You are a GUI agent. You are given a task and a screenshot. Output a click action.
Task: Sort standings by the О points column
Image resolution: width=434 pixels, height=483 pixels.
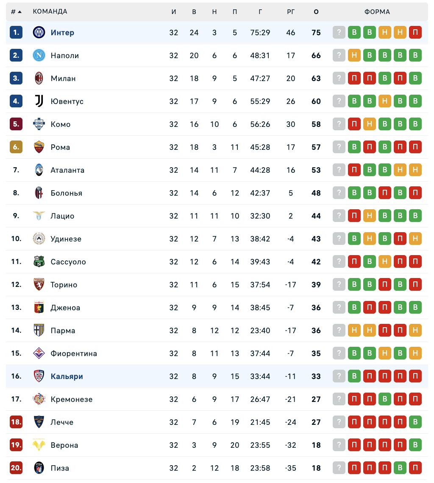tap(316, 12)
